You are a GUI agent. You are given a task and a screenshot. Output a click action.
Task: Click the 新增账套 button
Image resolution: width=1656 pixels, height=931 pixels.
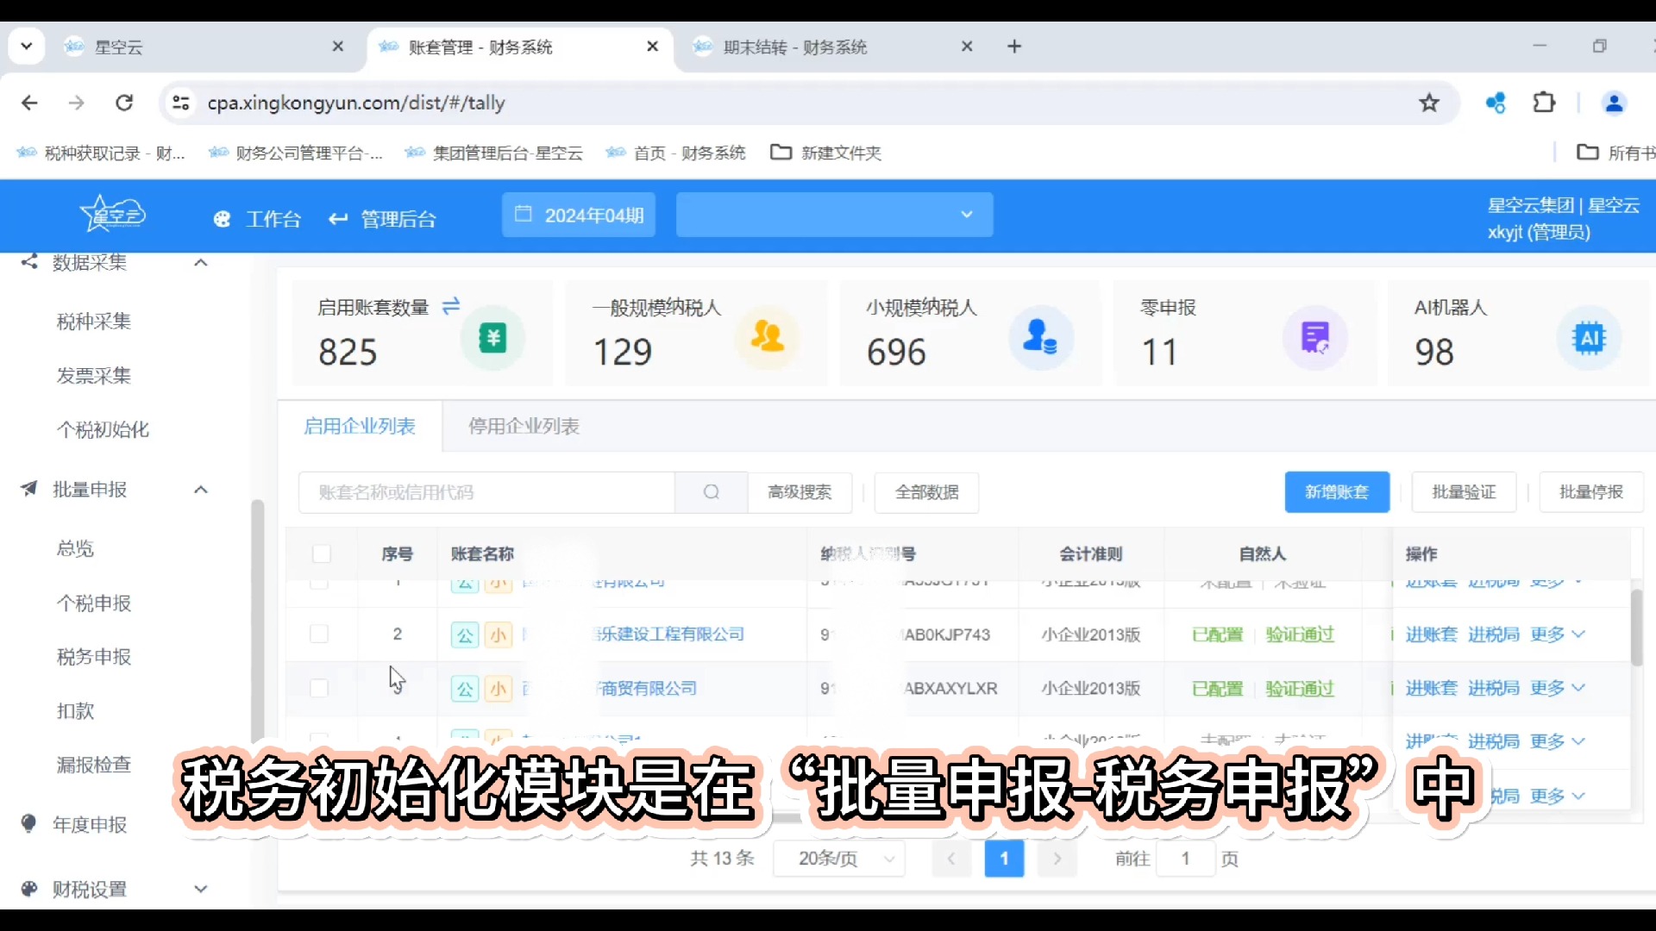(x=1336, y=491)
